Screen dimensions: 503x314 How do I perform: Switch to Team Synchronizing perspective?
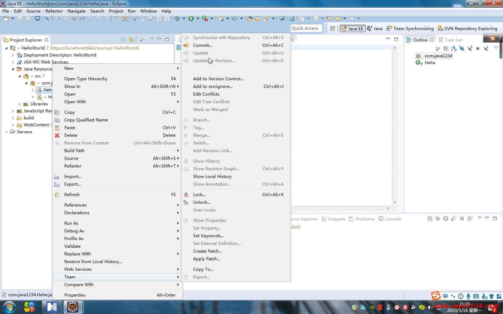pos(410,29)
